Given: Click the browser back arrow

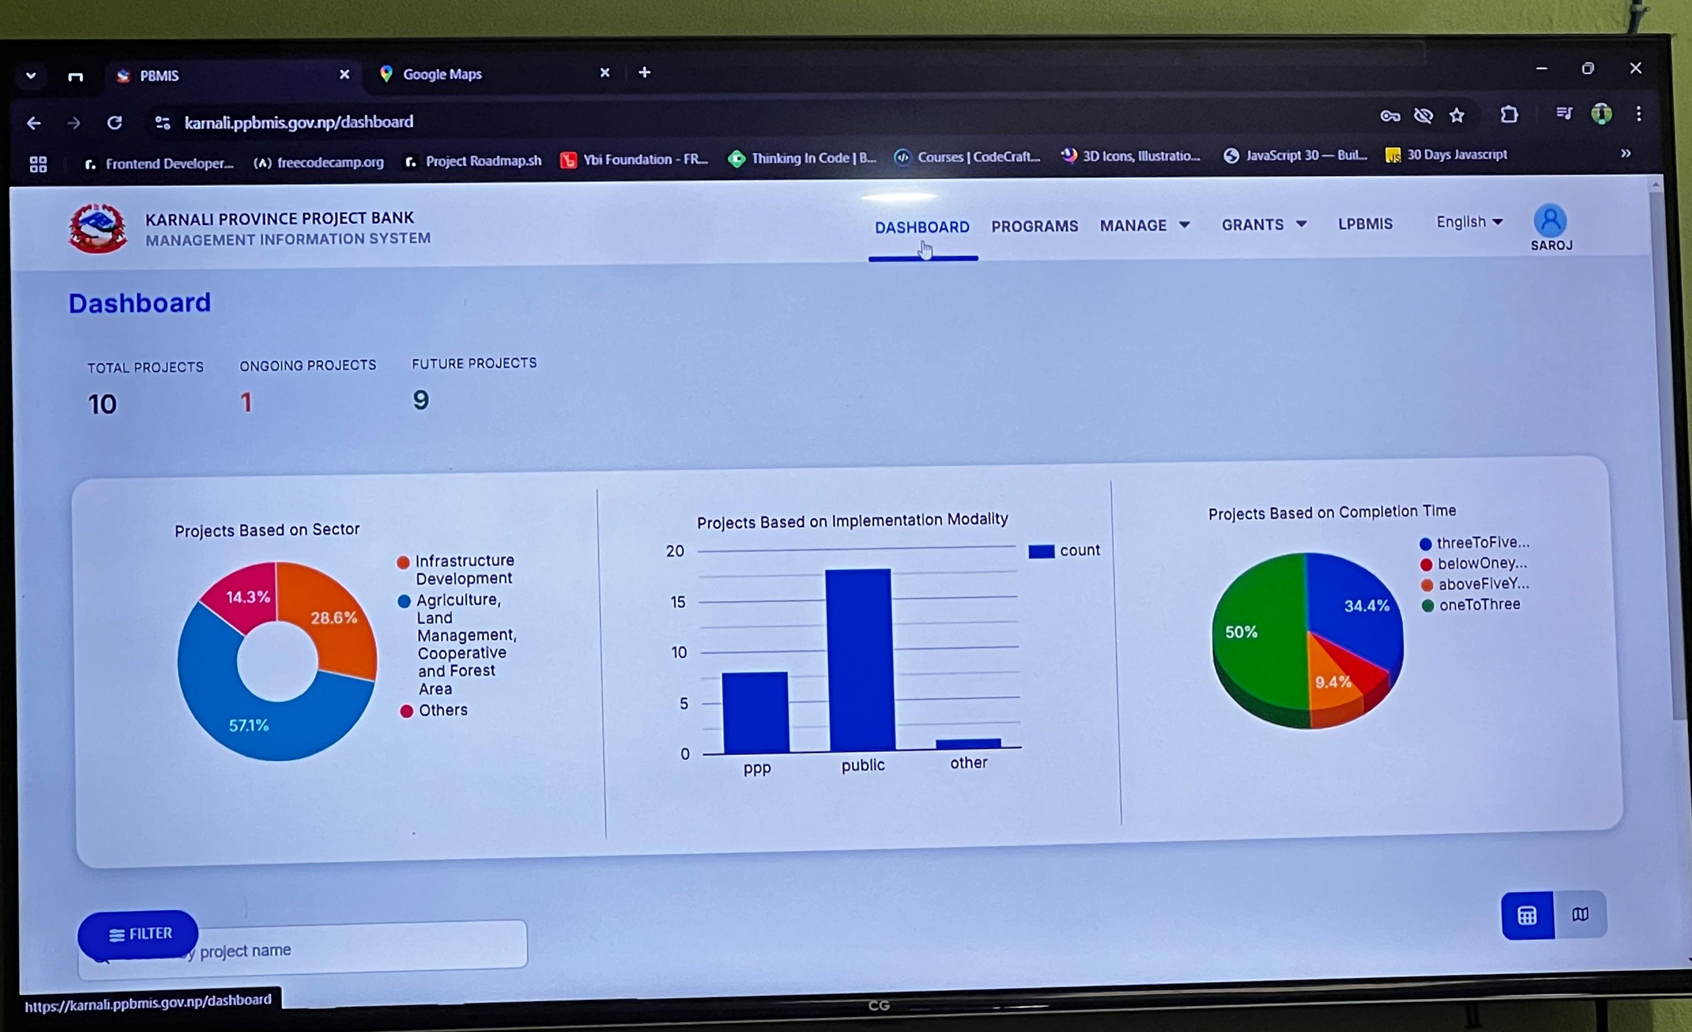Looking at the screenshot, I should click(33, 124).
